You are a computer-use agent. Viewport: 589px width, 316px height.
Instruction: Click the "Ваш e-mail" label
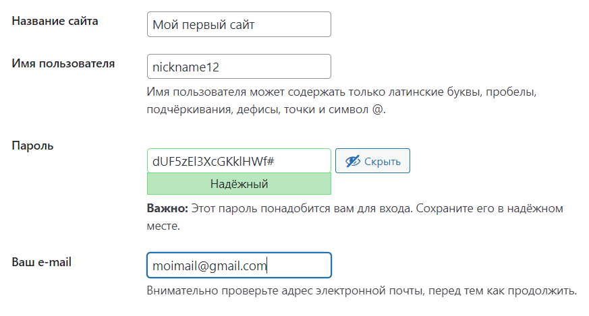[x=42, y=261]
